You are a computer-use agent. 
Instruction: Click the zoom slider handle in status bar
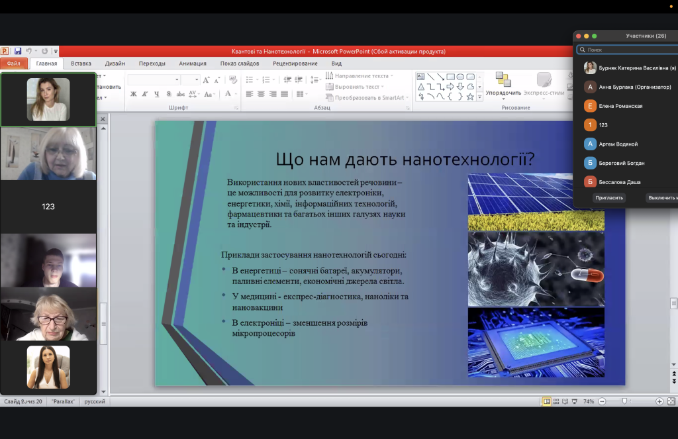tap(624, 401)
